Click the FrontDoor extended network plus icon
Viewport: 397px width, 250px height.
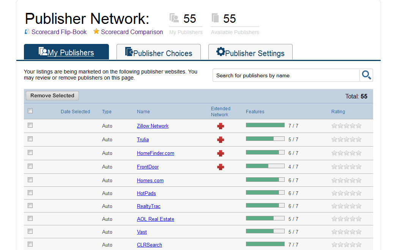pos(221,167)
